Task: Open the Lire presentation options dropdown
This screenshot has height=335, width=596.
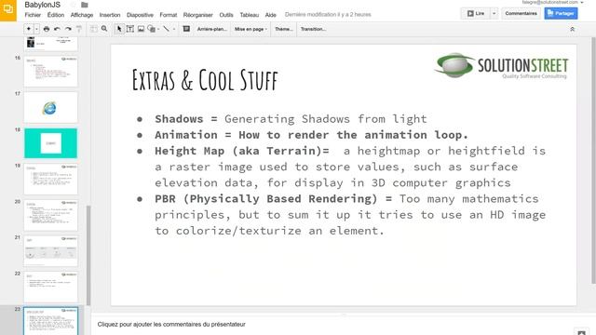Action: tap(494, 13)
